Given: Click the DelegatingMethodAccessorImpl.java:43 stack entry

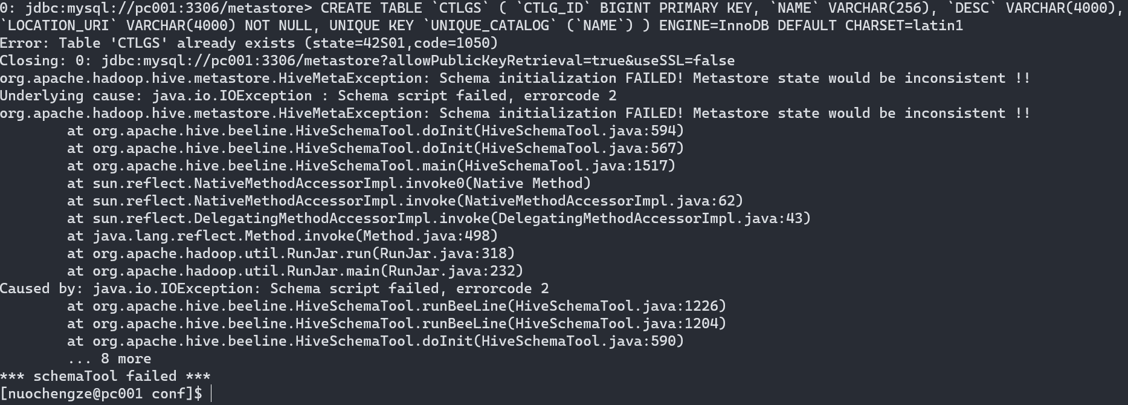Looking at the screenshot, I should point(439,219).
